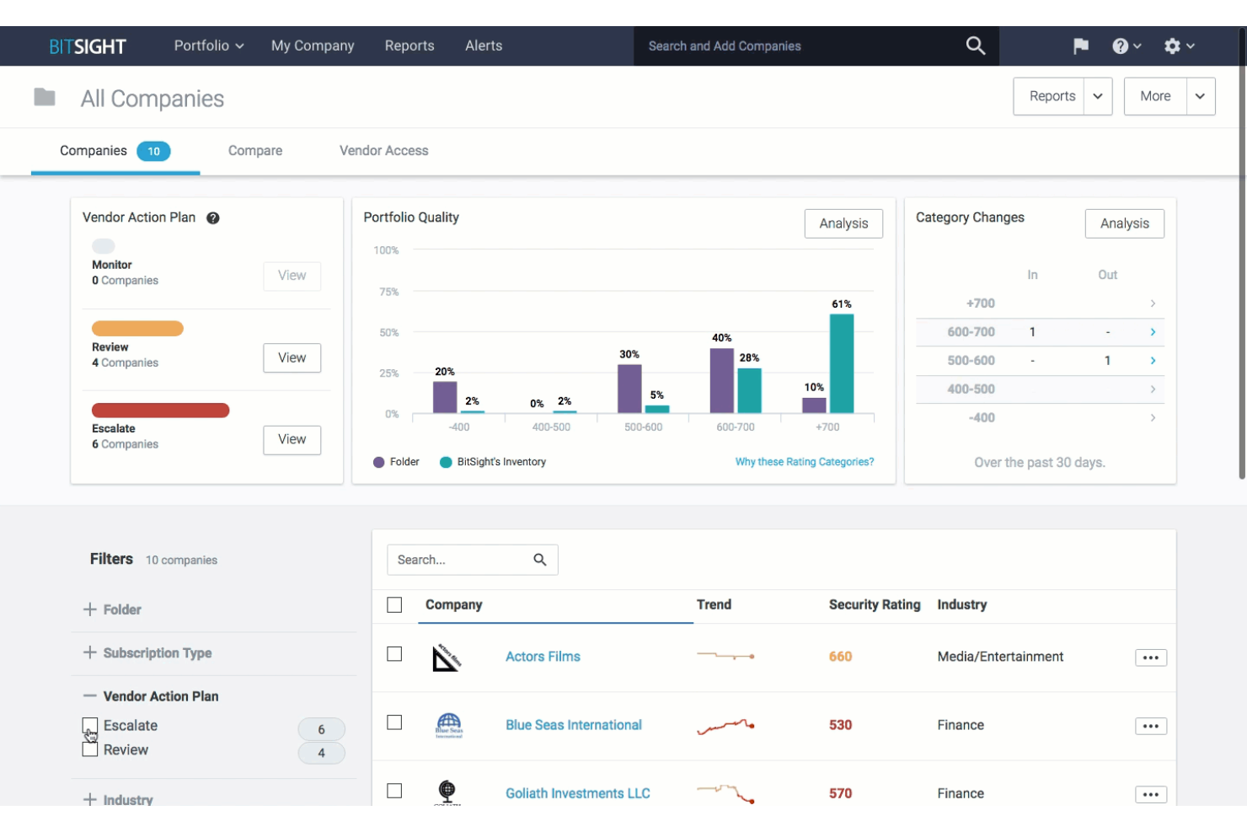Click the Vendor Action Plan help icon
This screenshot has height=832, width=1247.
[213, 217]
